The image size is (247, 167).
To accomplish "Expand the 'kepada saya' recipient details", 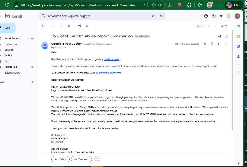I will click(x=65, y=48).
